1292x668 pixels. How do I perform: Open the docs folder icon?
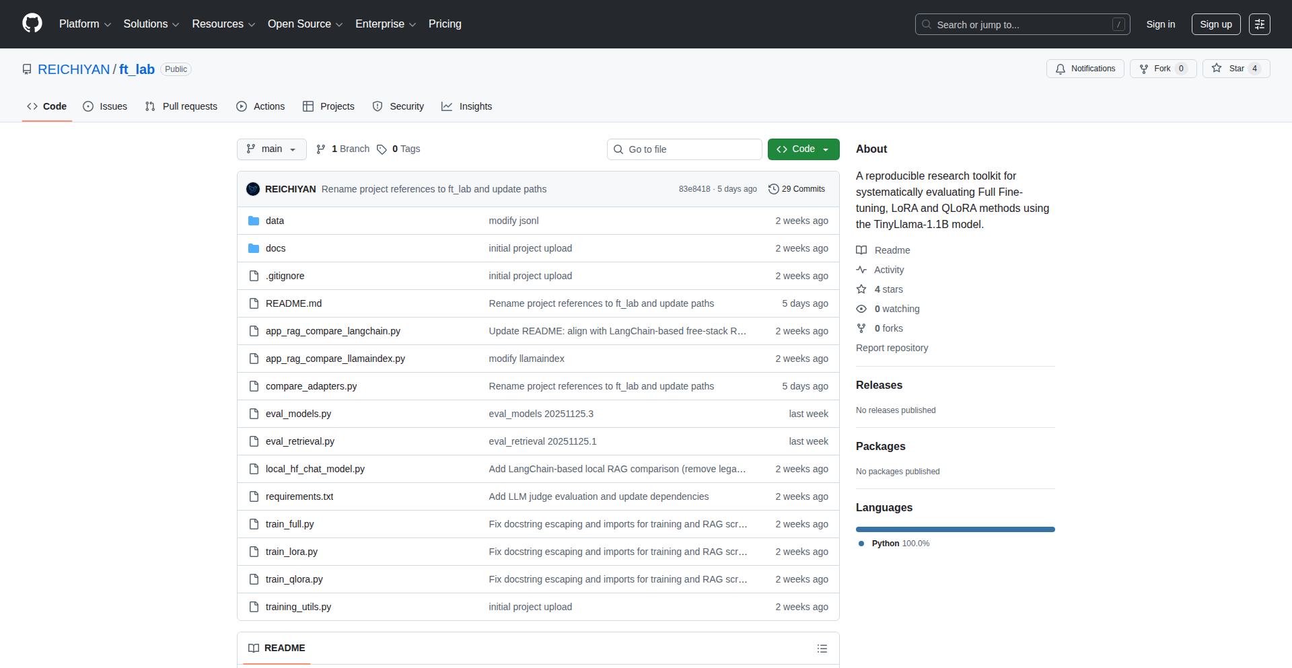coord(254,248)
